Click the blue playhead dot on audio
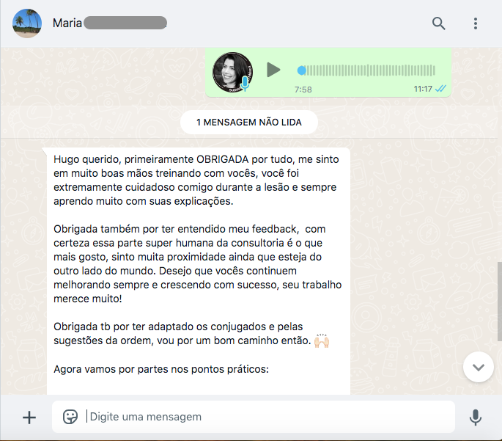502x441 pixels. coord(302,70)
